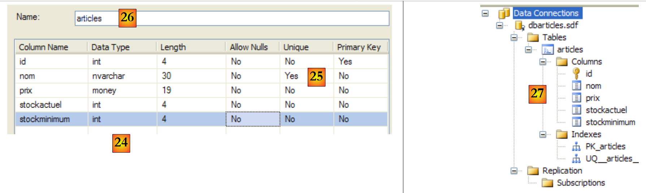Click the Replication folder icon
The height and width of the screenshot is (193, 646).
[533, 171]
